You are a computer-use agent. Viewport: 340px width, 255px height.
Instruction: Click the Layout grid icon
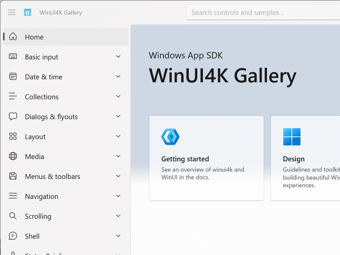point(13,136)
